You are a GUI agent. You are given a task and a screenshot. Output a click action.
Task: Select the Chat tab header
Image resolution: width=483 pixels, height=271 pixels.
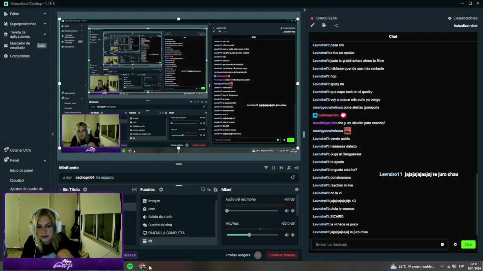[x=393, y=37]
